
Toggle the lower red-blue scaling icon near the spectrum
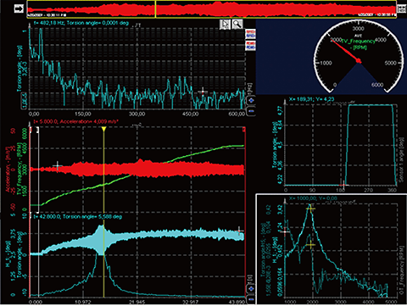[x=250, y=46]
